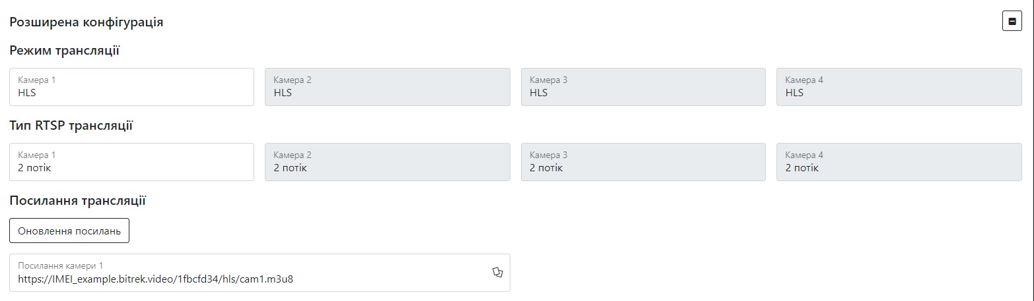Click the Розширена конфігурація heading
The height and width of the screenshot is (301, 1034).
click(x=86, y=22)
